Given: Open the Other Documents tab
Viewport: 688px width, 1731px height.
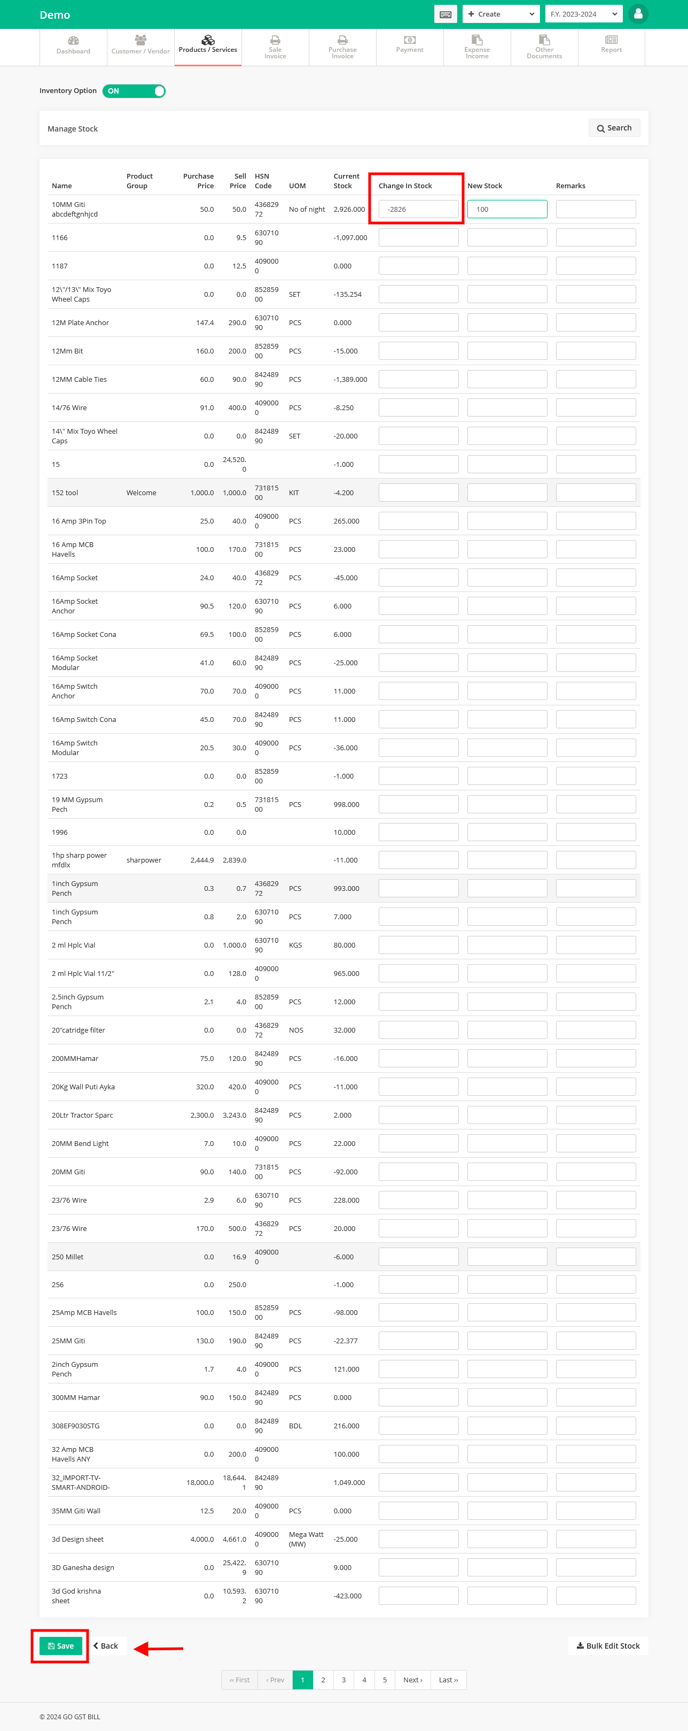Looking at the screenshot, I should pos(544,47).
